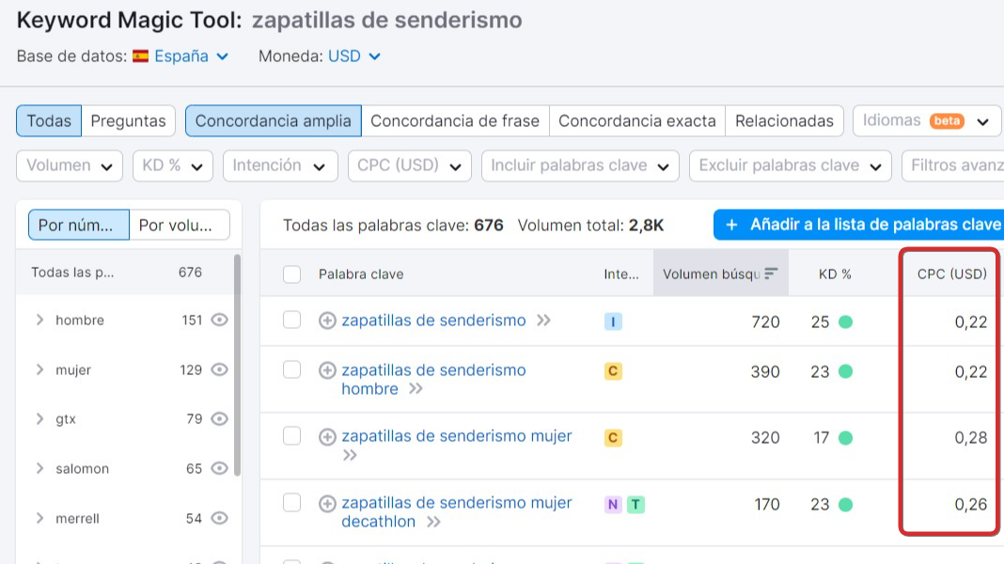This screenshot has height=564, width=1004.
Task: Click the purple N intent badge on decathlon row
Action: [611, 504]
